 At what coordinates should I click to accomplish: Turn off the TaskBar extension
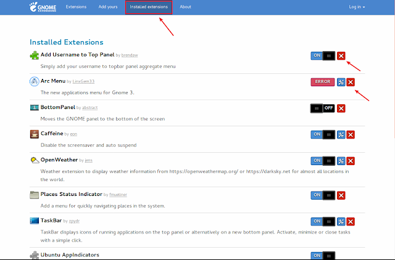coord(323,222)
